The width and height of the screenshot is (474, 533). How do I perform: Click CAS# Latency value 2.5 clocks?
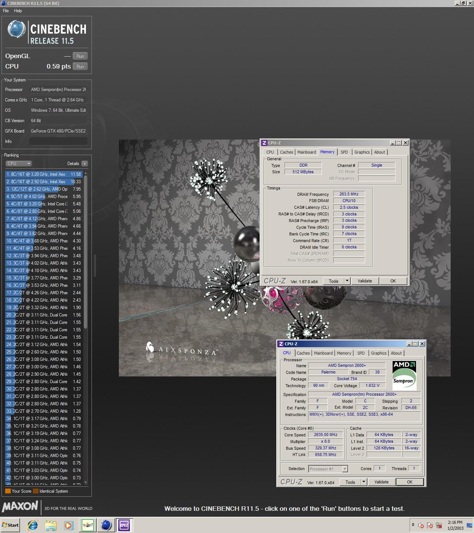click(349, 207)
